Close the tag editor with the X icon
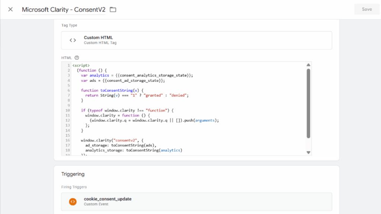381x214 pixels. (10, 9)
